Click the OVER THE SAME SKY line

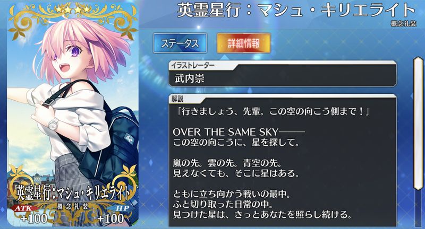pyautogui.click(x=239, y=132)
